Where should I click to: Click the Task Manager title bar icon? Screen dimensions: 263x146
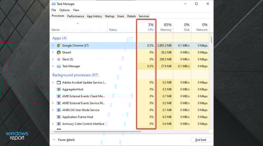coord(54,4)
